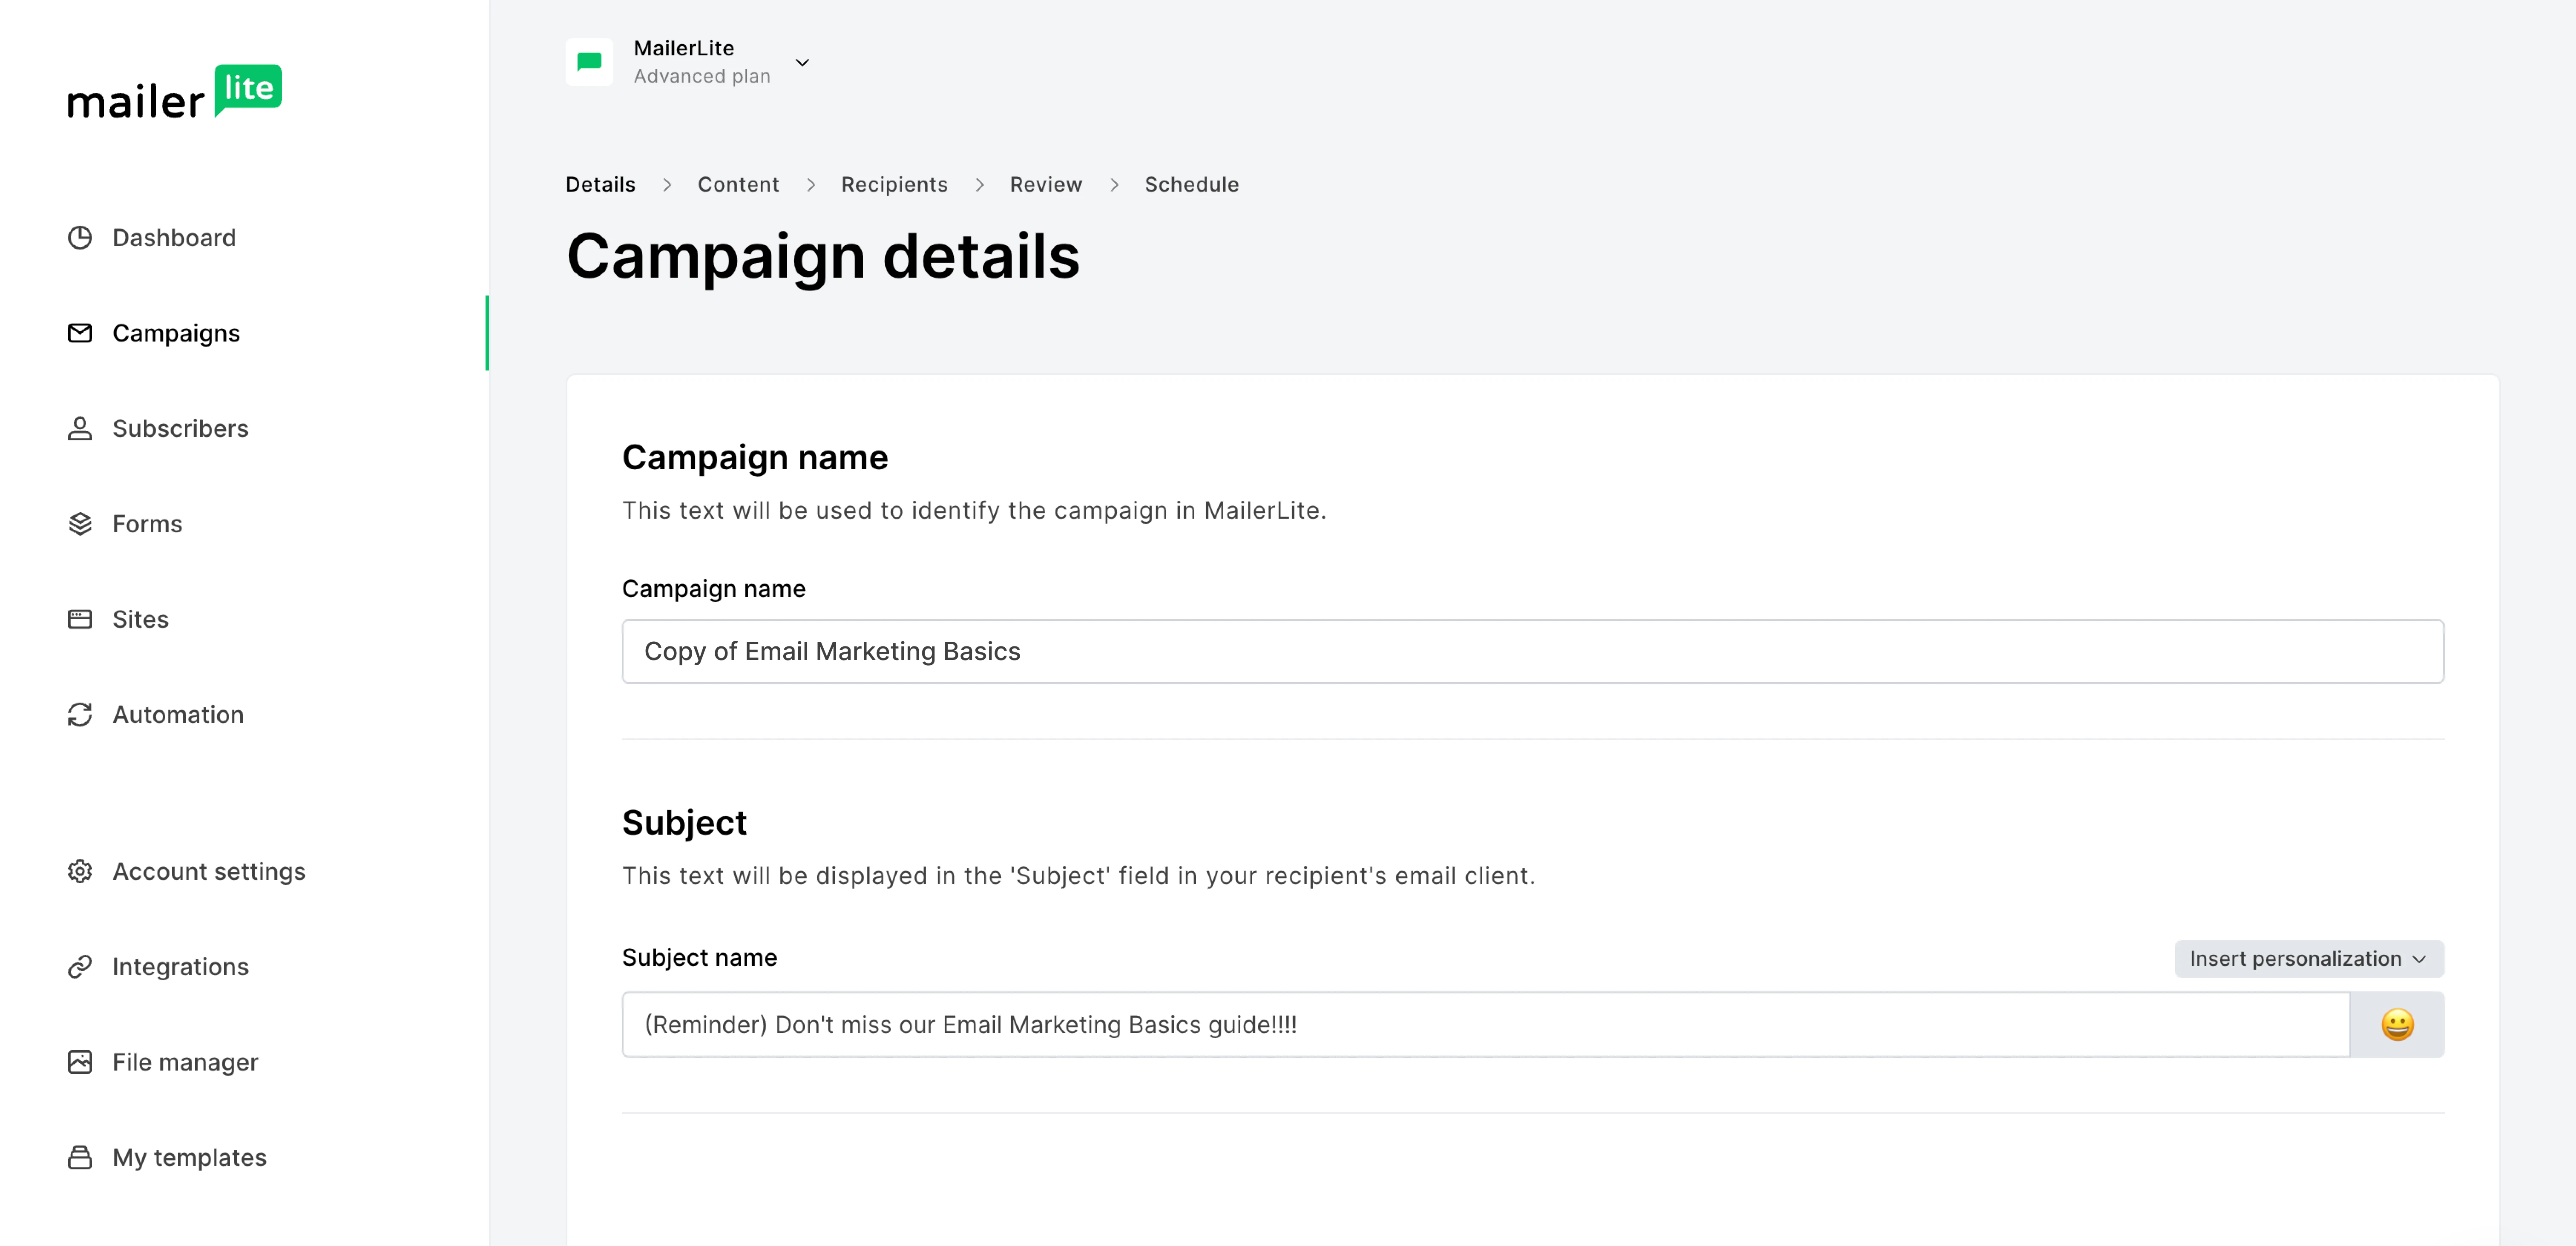Click the Campaign name input field
Image resolution: width=2576 pixels, height=1246 pixels.
tap(1532, 652)
